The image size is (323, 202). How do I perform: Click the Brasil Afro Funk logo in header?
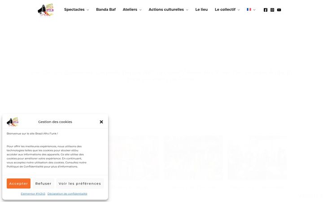pos(45,10)
